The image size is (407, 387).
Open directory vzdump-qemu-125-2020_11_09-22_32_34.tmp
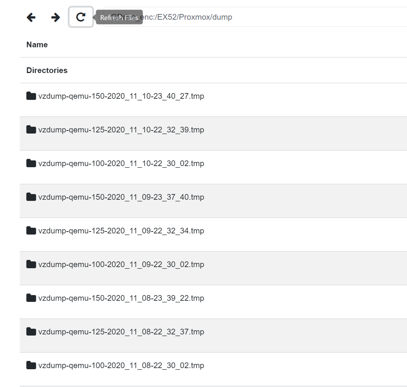(x=121, y=231)
